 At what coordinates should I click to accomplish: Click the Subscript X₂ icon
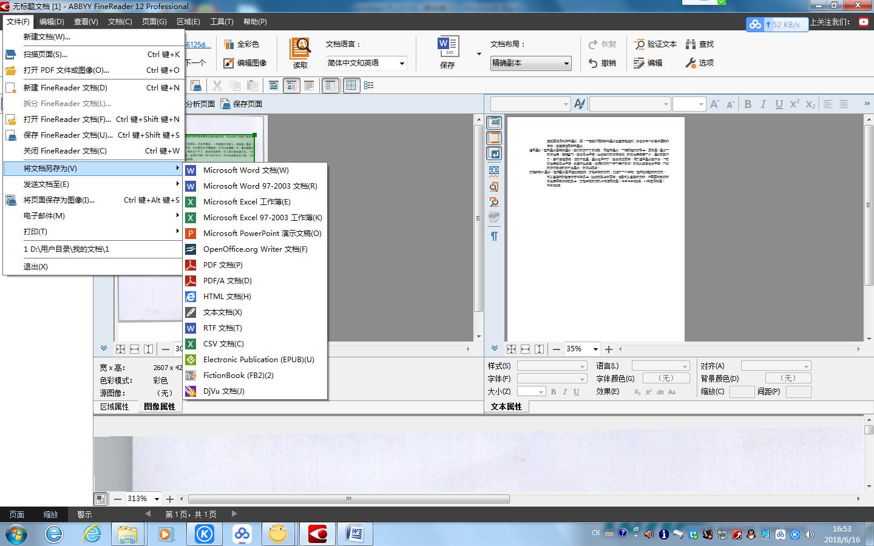[810, 104]
